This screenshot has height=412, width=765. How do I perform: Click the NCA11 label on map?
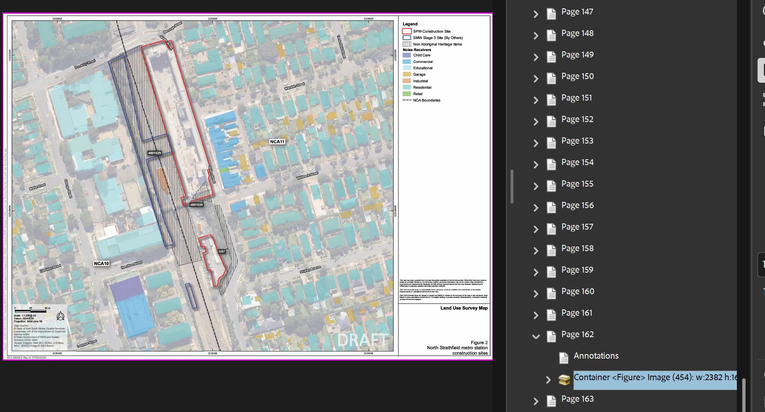(277, 141)
